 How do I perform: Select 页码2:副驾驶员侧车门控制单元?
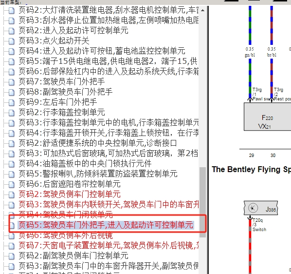[73, 255]
